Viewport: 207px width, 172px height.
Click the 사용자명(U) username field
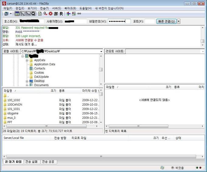[x=75, y=21]
